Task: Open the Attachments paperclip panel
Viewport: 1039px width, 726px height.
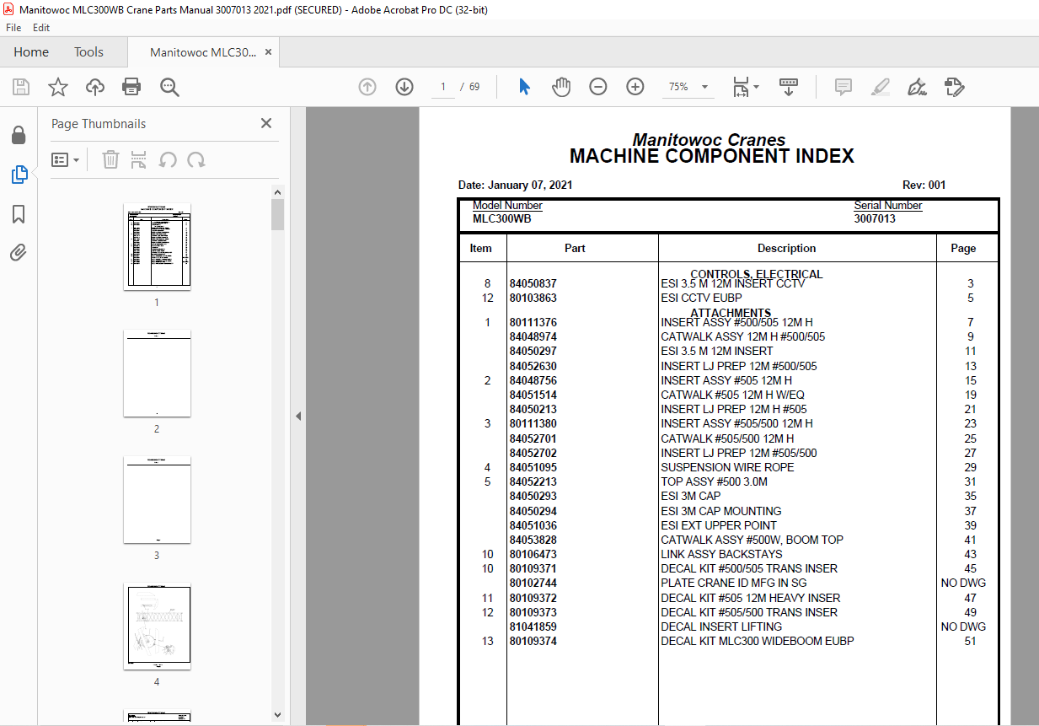Action: (19, 252)
